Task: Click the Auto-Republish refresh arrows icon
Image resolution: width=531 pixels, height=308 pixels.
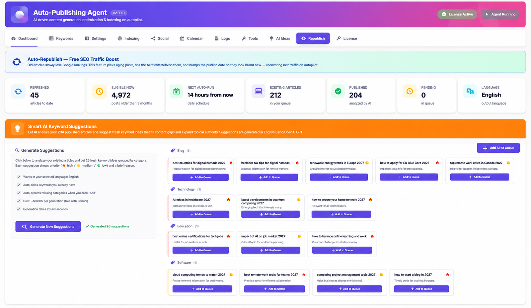Action: [x=17, y=62]
